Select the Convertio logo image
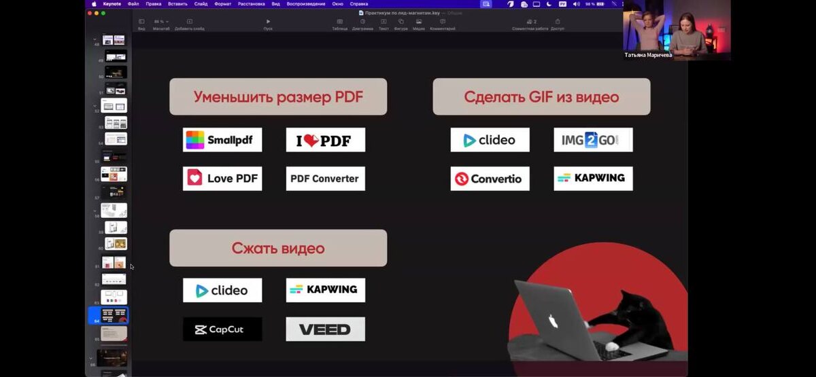This screenshot has height=377, width=816. (x=490, y=178)
